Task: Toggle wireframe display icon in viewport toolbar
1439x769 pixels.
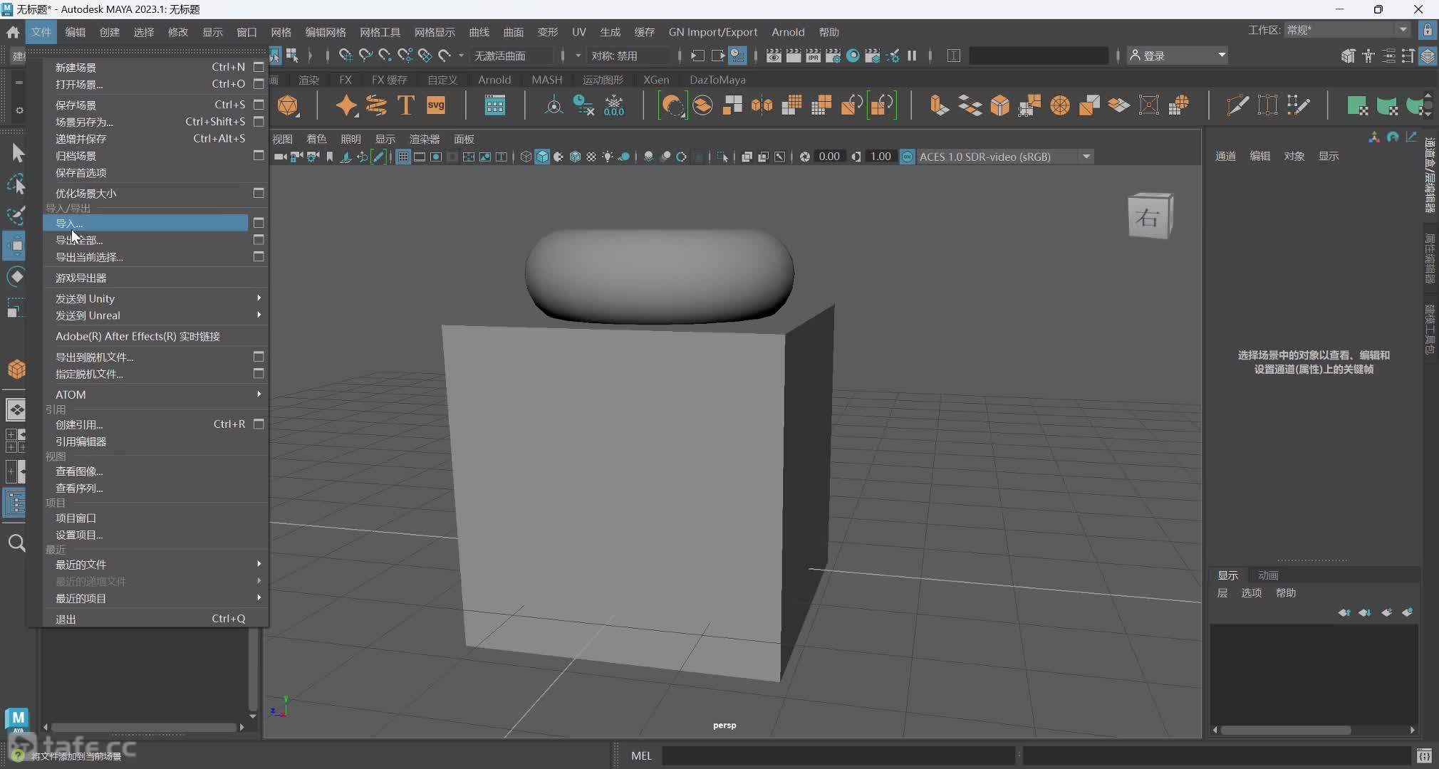Action: point(526,157)
